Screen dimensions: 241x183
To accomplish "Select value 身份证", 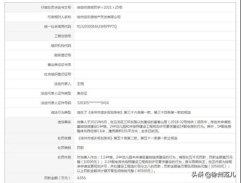I will tap(82, 93).
